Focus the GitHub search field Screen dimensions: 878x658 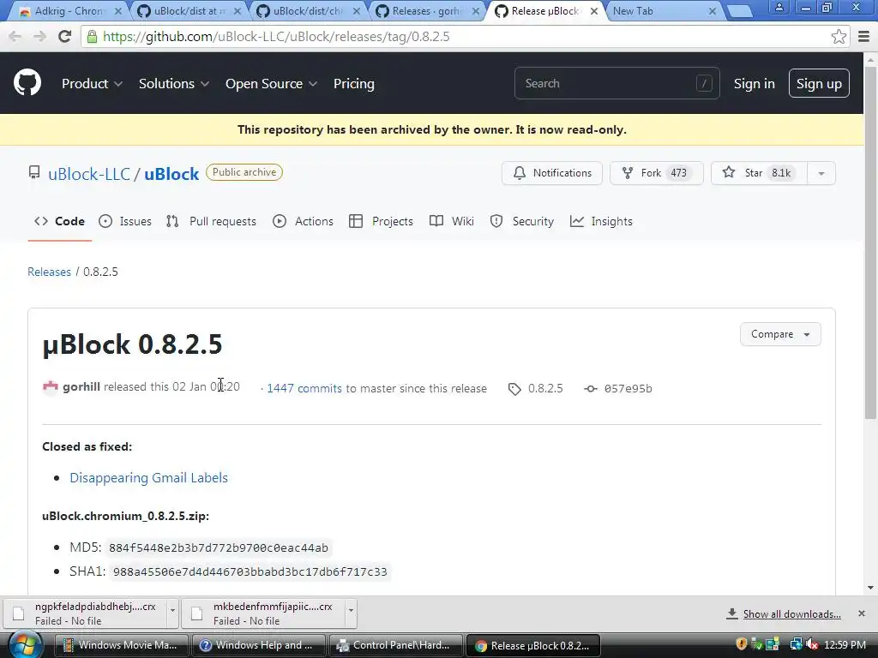616,83
